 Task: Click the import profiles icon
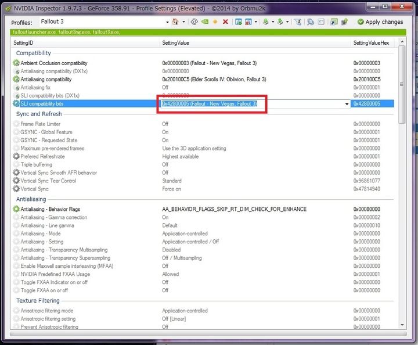pyautogui.click(x=280, y=22)
